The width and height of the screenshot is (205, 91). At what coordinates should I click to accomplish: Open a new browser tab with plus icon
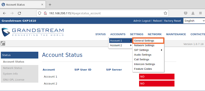(x=50, y=4)
